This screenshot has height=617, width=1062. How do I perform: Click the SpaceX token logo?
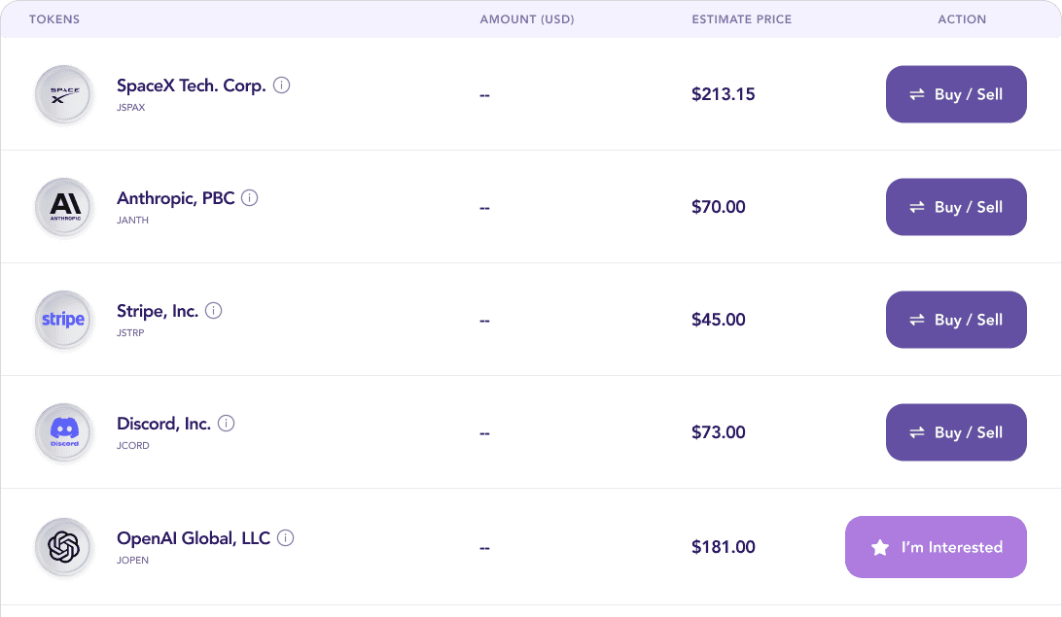(64, 94)
